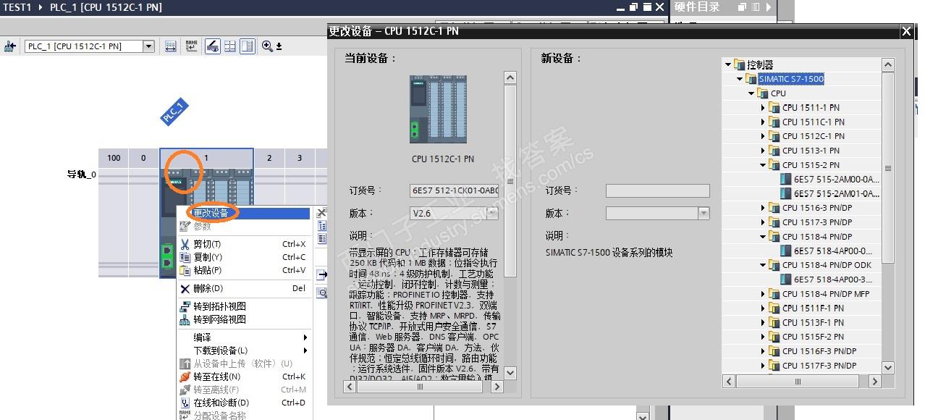Choose 删除(D) delete in context menu
Viewport: 925px width, 420px height.
(x=245, y=288)
